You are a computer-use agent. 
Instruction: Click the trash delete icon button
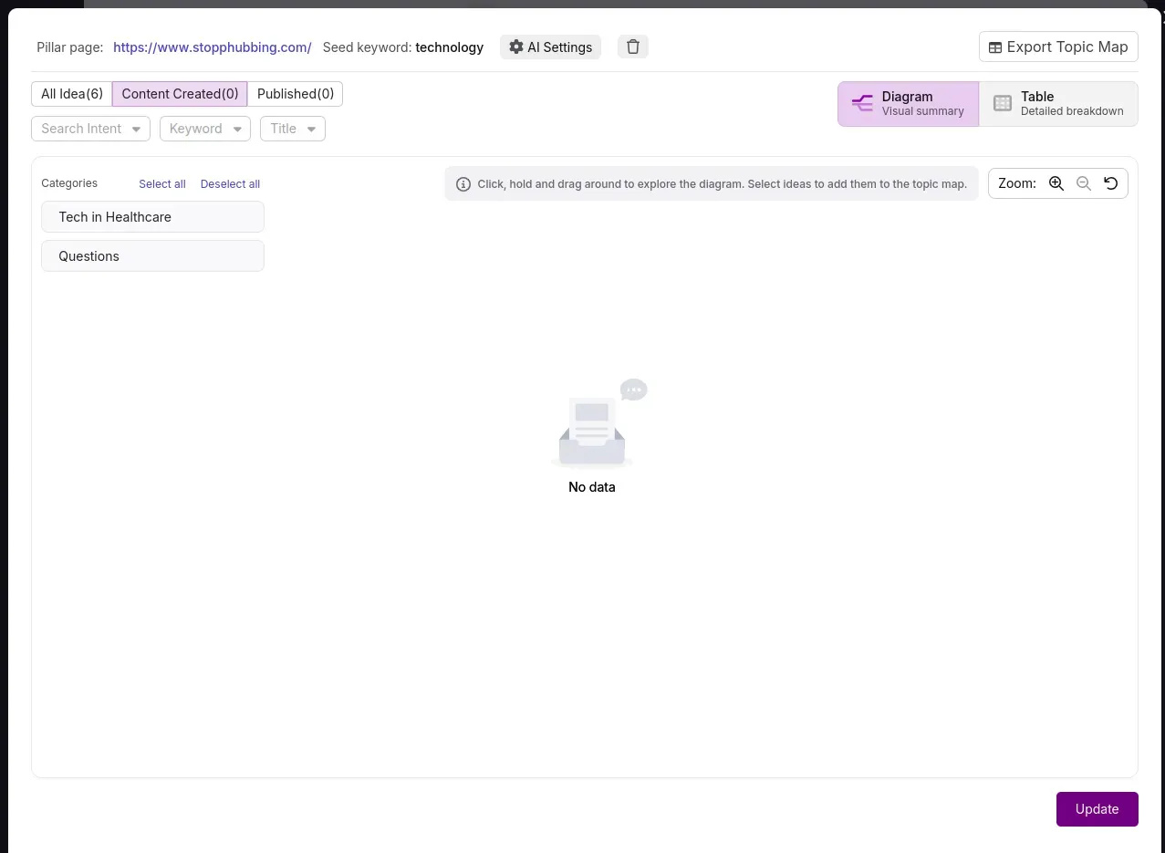click(x=633, y=47)
